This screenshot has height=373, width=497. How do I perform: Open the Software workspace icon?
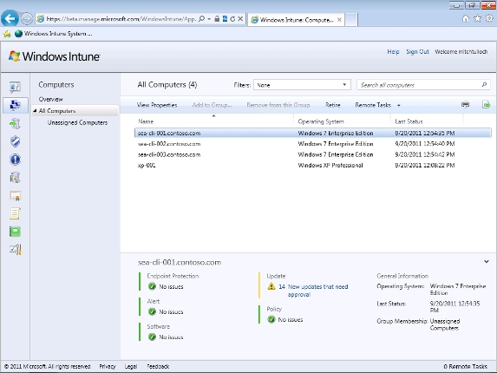(15, 178)
